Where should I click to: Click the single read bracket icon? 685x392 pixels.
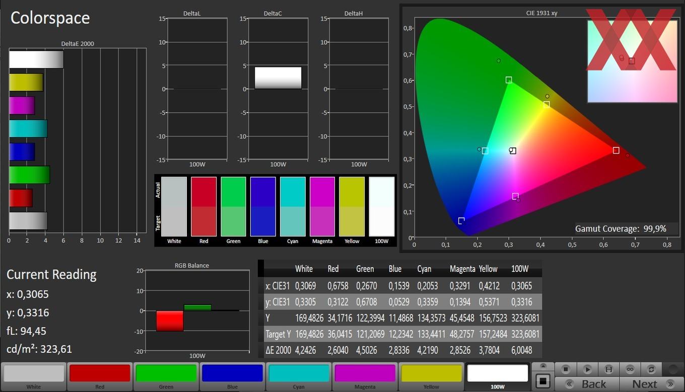coord(608,369)
